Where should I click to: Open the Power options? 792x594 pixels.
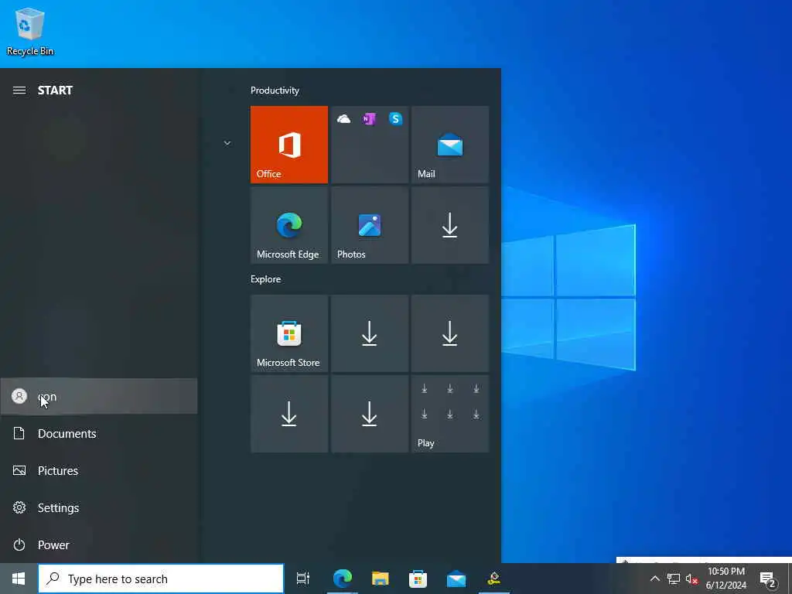coord(99,545)
